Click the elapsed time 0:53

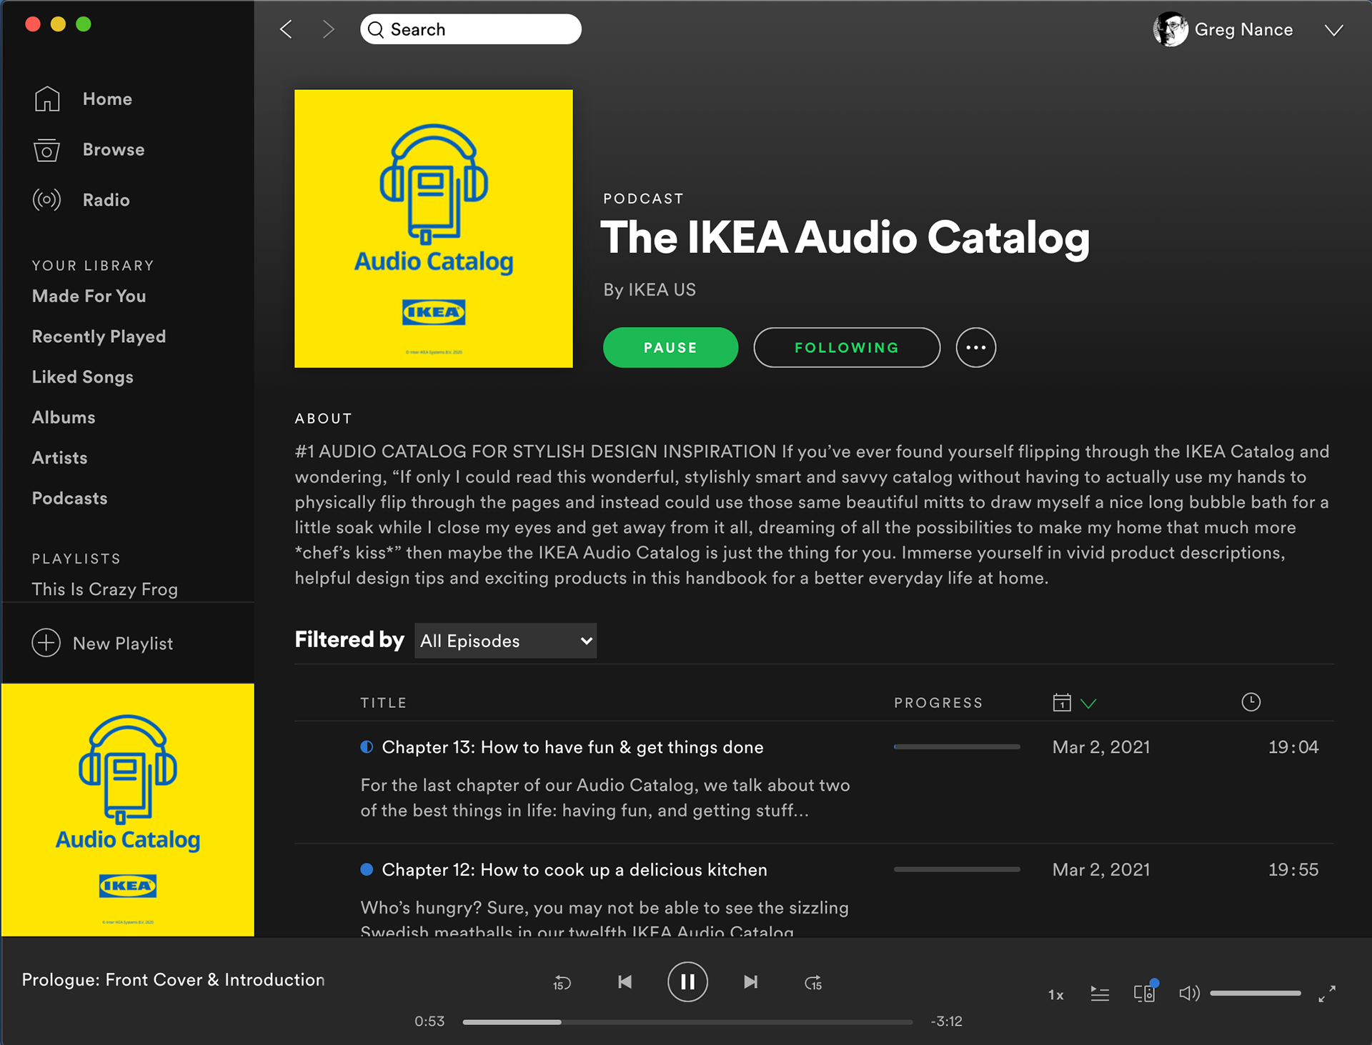[x=429, y=1021]
